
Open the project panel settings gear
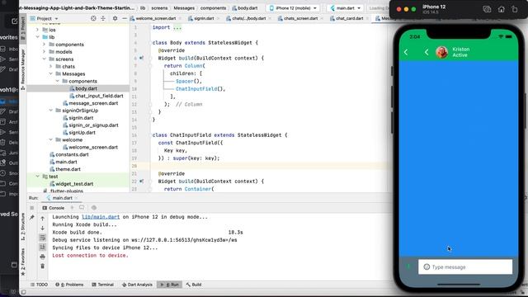point(115,18)
